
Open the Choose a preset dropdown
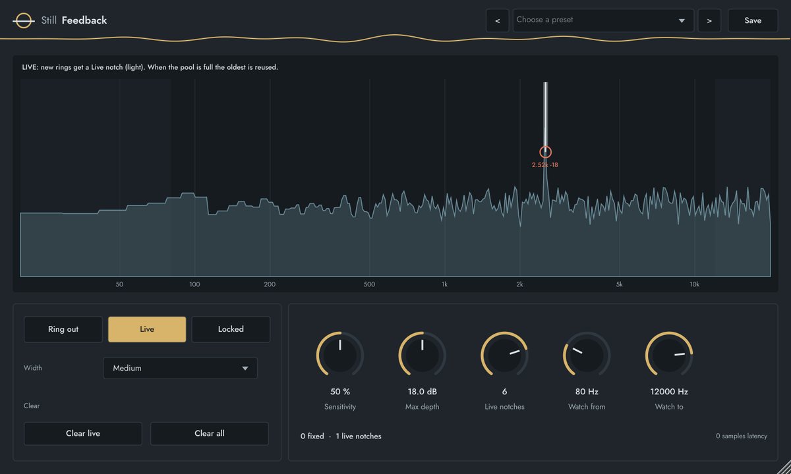coord(603,20)
